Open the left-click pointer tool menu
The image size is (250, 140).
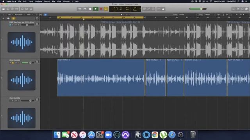(122, 15)
